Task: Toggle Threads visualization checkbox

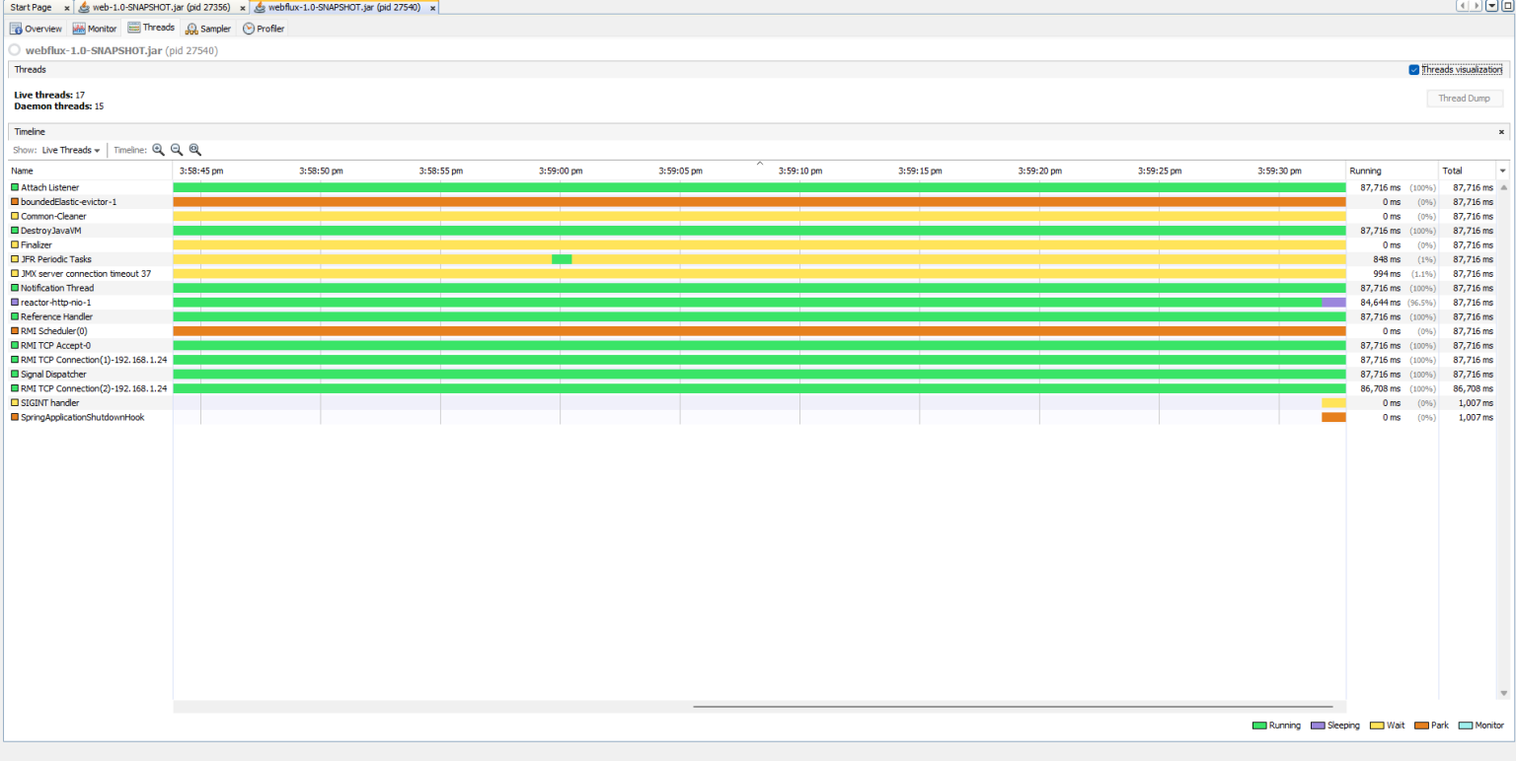Action: pyautogui.click(x=1414, y=70)
